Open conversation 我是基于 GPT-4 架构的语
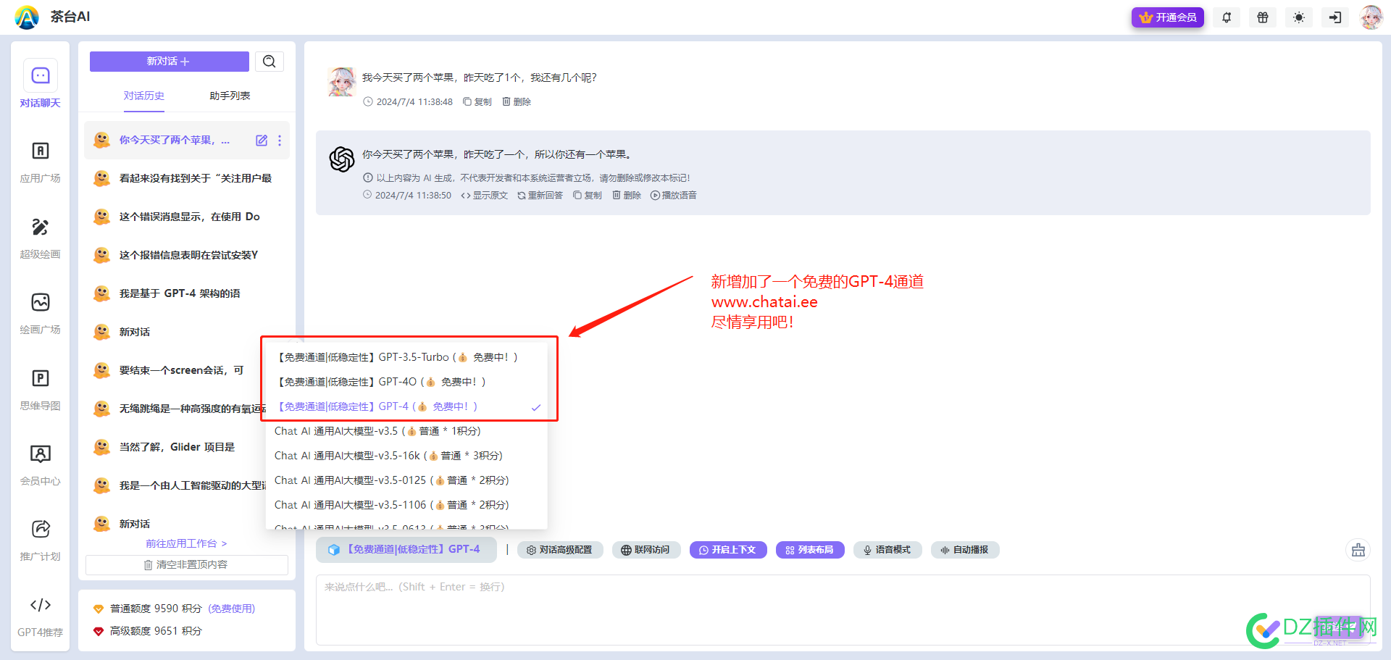The image size is (1391, 660). (187, 293)
